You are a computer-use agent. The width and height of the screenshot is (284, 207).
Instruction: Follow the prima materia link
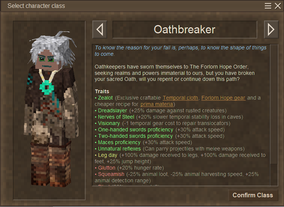click(157, 104)
